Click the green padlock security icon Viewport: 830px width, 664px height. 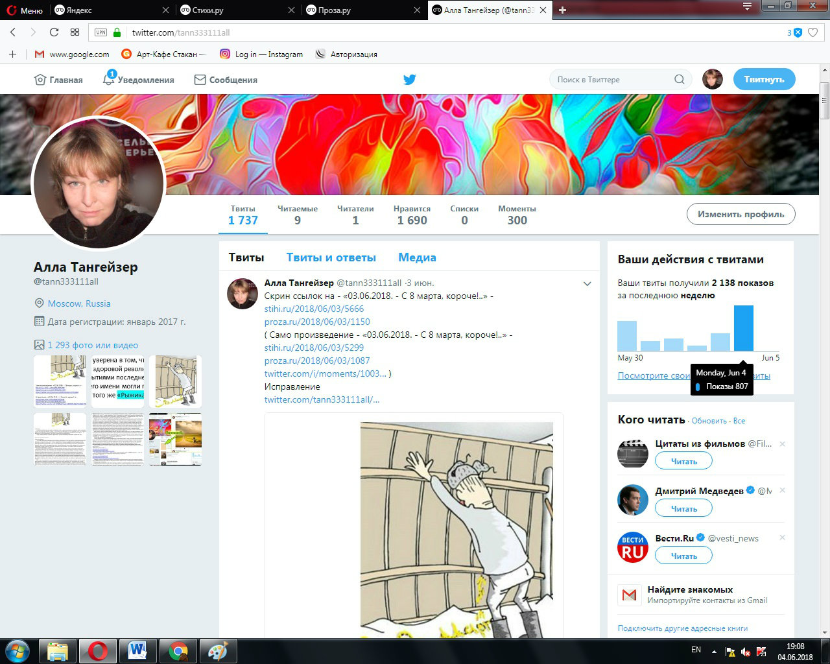click(x=117, y=32)
